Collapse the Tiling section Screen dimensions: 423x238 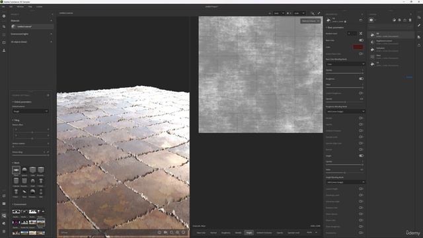(16, 120)
